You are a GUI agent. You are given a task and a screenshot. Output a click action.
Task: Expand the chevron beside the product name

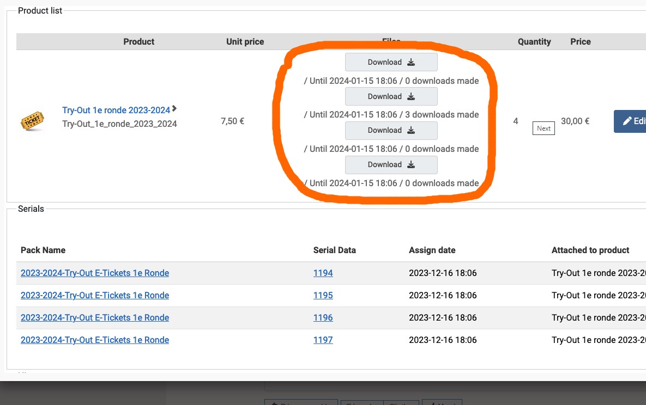(174, 109)
